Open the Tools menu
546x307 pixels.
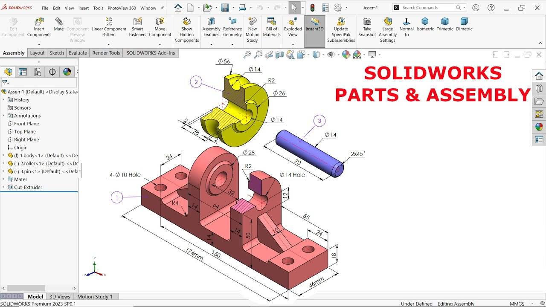pyautogui.click(x=98, y=8)
